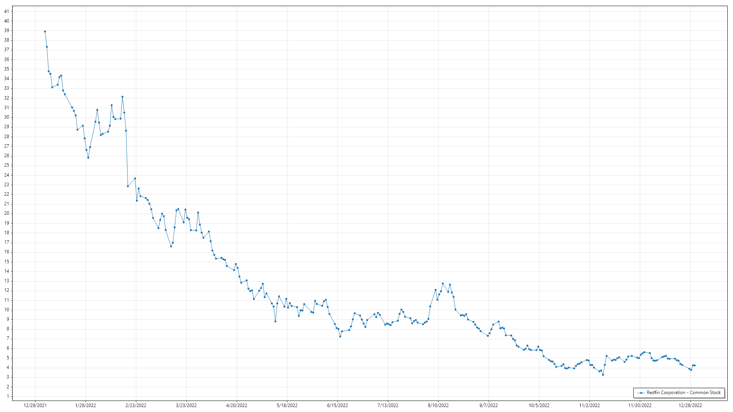Viewport: 733px width, 412px height.
Task: Click the 12/29/2021 x-axis label
Action: [x=35, y=406]
